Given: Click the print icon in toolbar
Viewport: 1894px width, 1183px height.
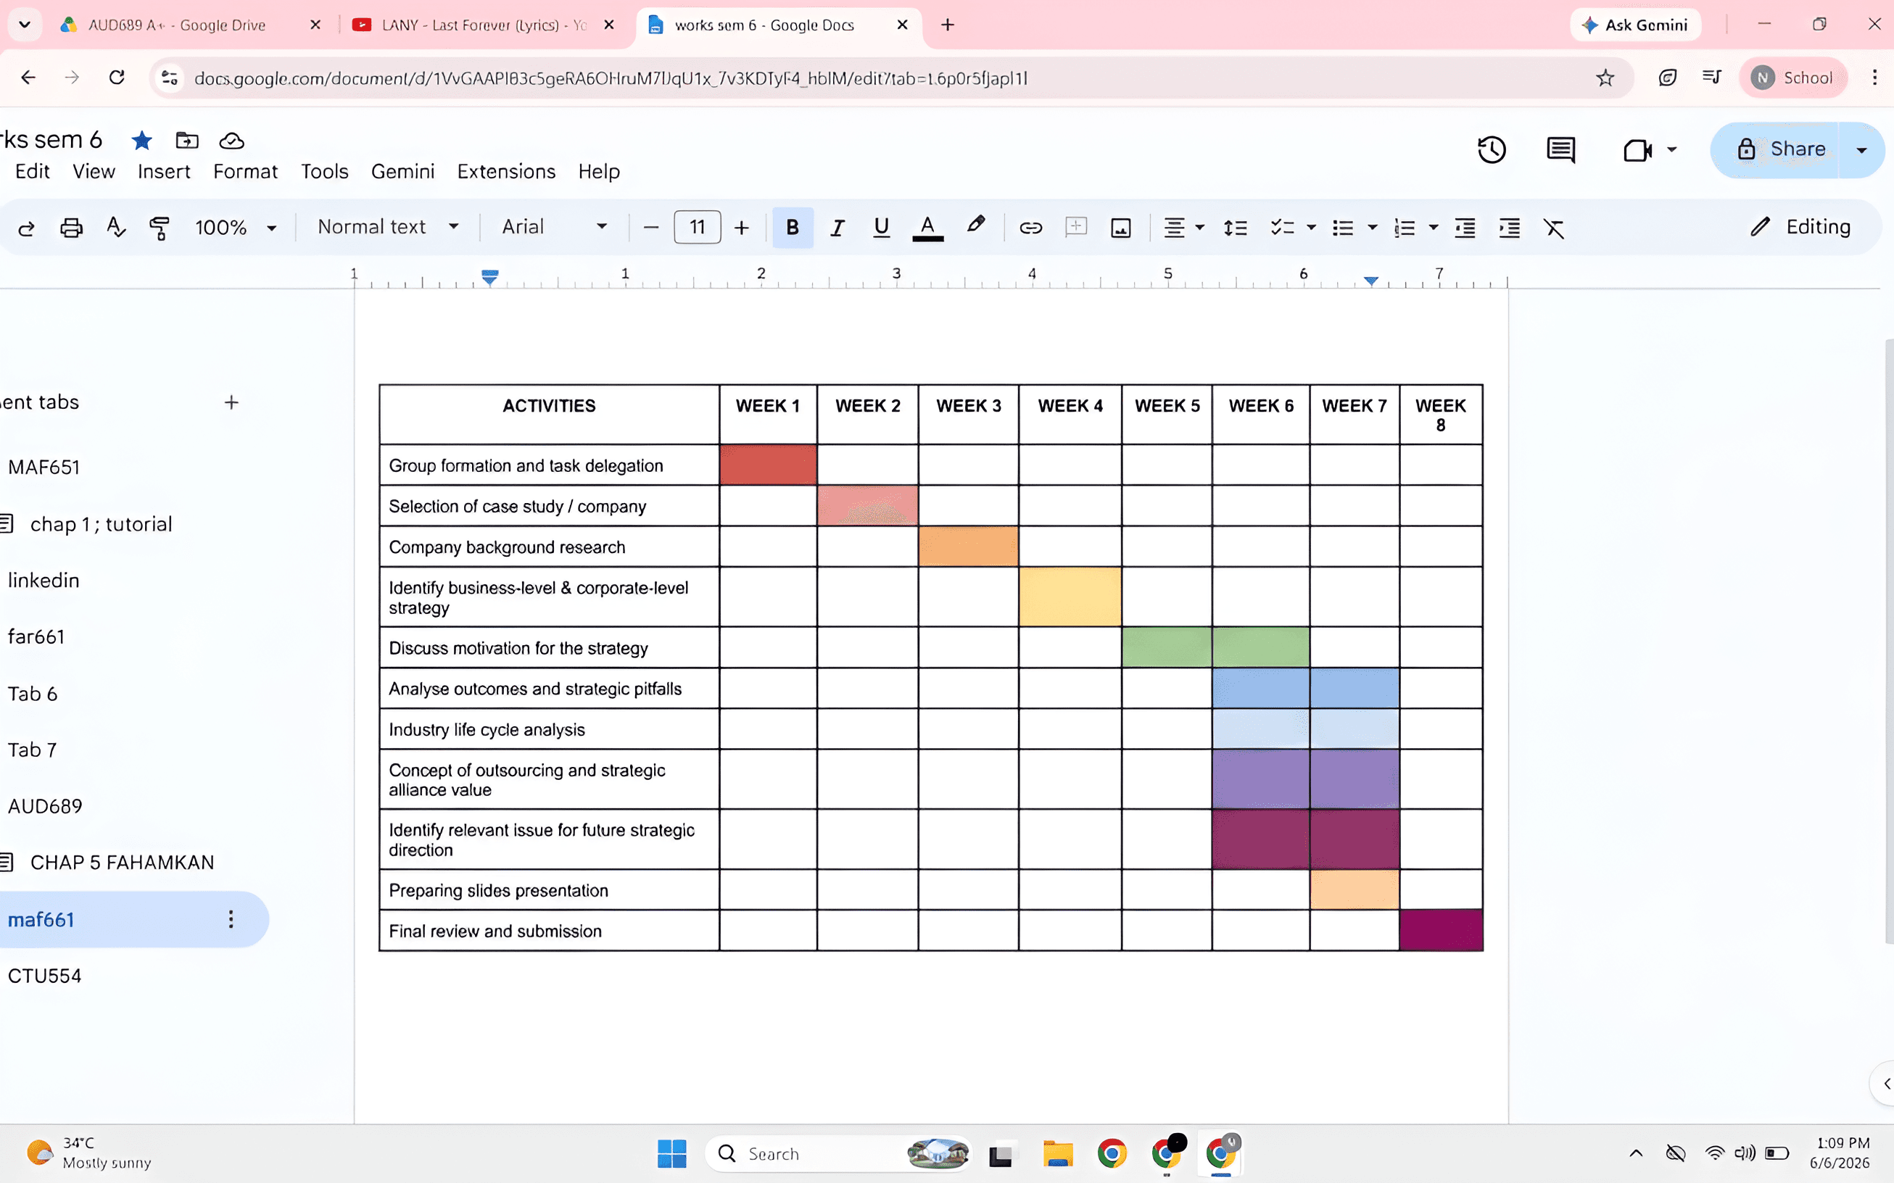Looking at the screenshot, I should tap(71, 228).
